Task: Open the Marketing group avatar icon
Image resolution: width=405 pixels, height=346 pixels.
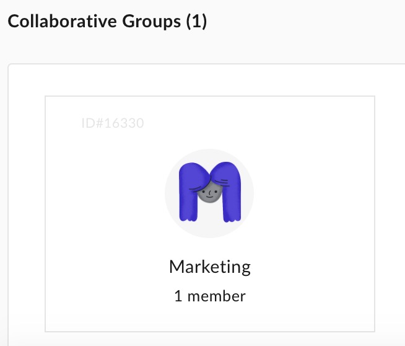Action: pyautogui.click(x=209, y=193)
